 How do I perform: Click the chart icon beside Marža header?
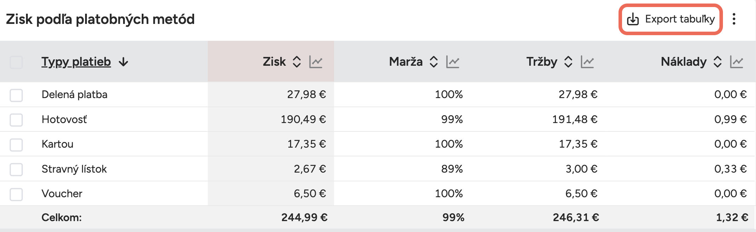[453, 62]
